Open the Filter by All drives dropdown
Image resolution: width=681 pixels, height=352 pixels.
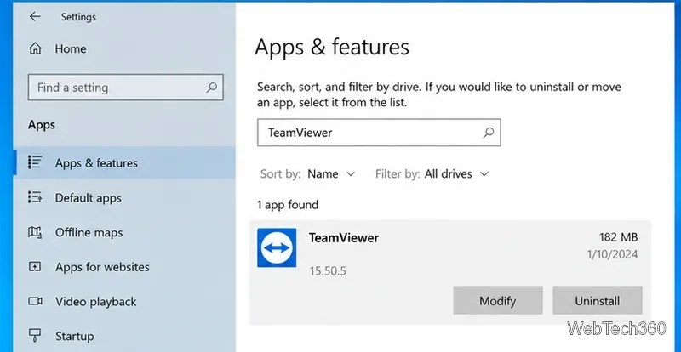(x=456, y=174)
